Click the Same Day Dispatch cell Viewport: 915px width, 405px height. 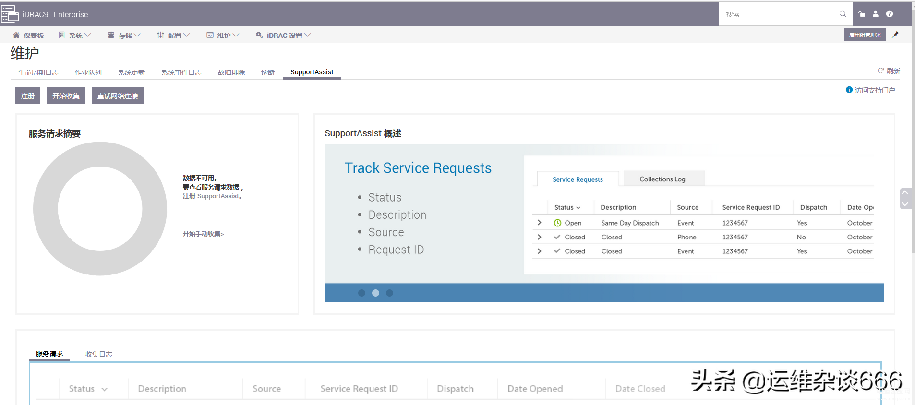[x=630, y=223]
